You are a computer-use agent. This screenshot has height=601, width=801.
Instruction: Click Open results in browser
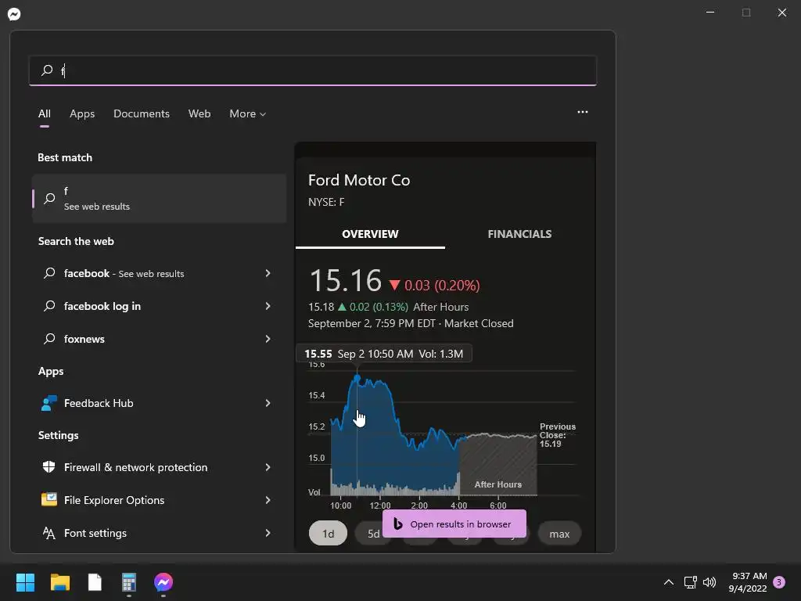tap(454, 524)
